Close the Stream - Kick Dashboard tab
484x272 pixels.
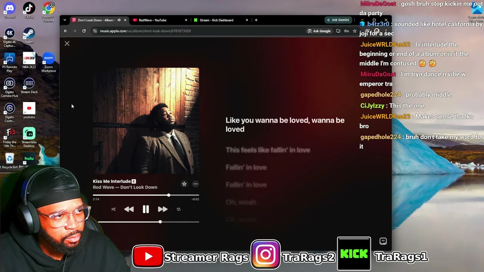point(247,20)
